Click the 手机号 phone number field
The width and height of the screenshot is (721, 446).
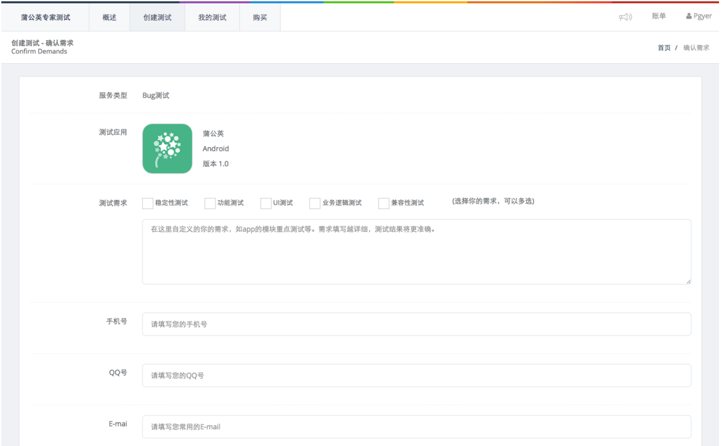(x=416, y=325)
